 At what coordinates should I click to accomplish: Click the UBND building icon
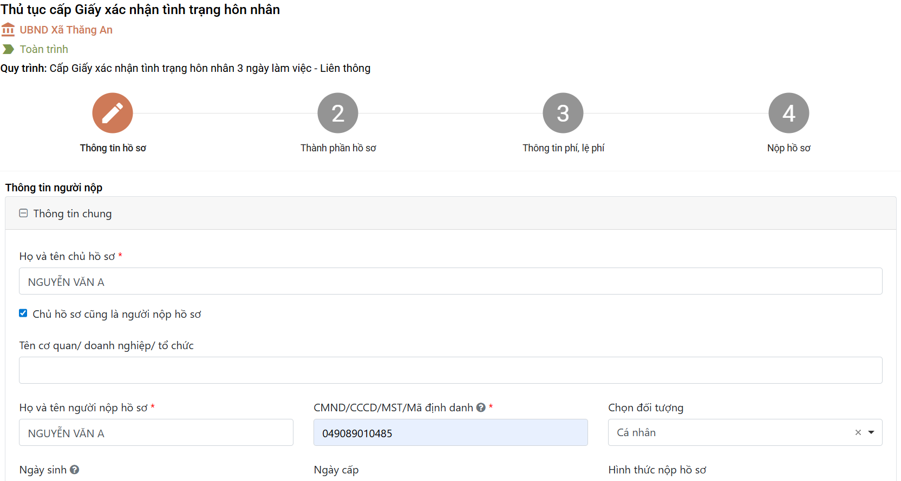pos(8,29)
